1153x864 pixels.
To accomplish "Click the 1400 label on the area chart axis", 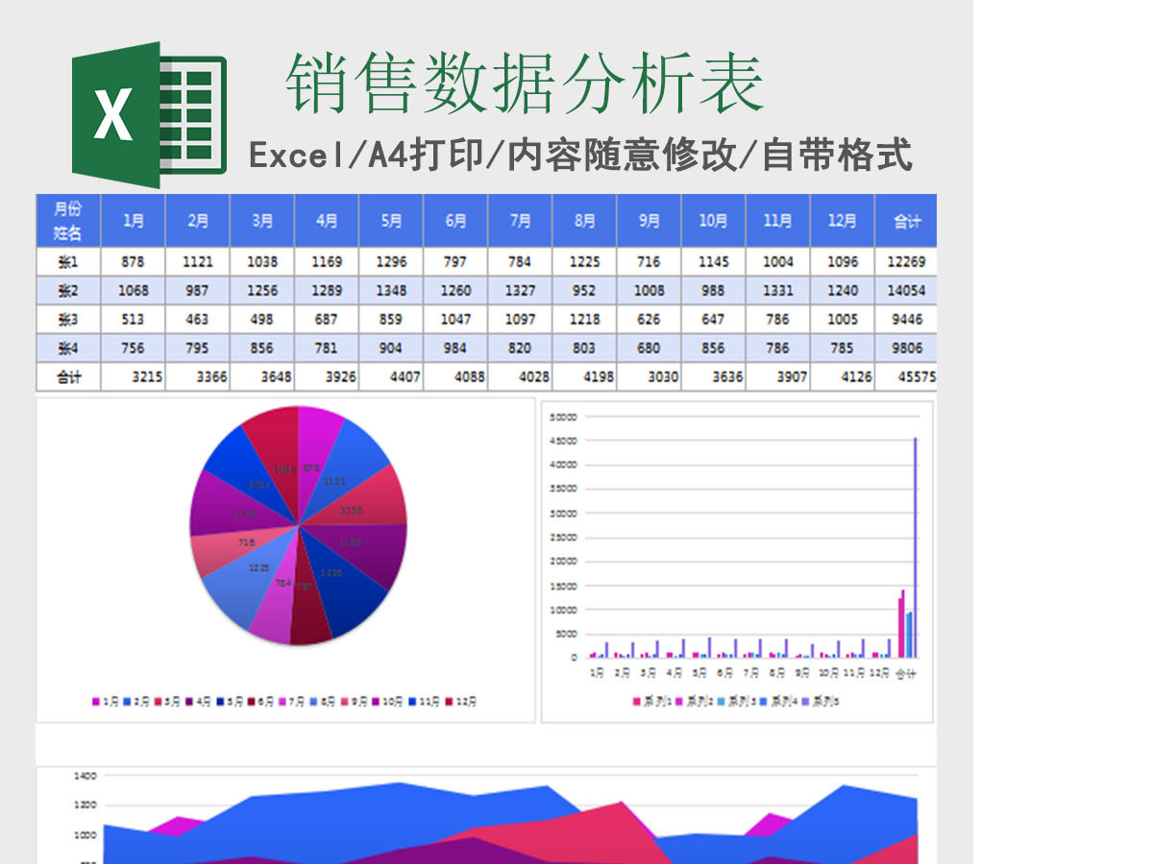I will [86, 776].
